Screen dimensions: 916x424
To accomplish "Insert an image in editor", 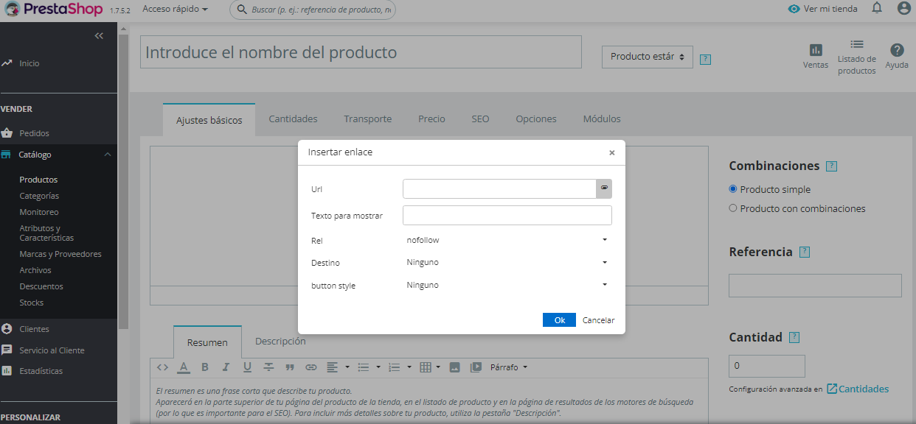I will tap(455, 367).
